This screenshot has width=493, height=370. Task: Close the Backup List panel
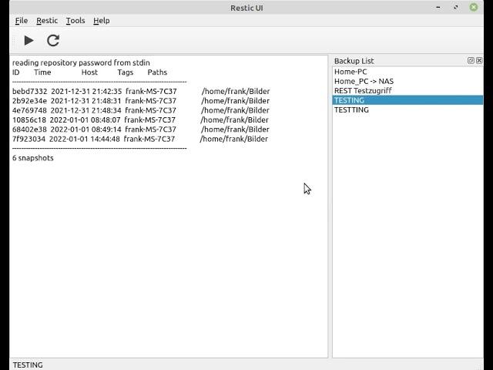[479, 60]
